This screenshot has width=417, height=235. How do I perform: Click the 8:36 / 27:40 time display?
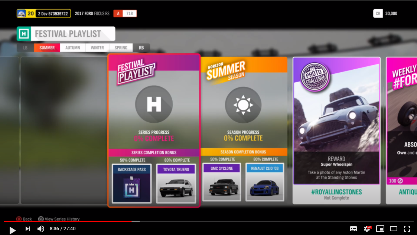(x=62, y=229)
